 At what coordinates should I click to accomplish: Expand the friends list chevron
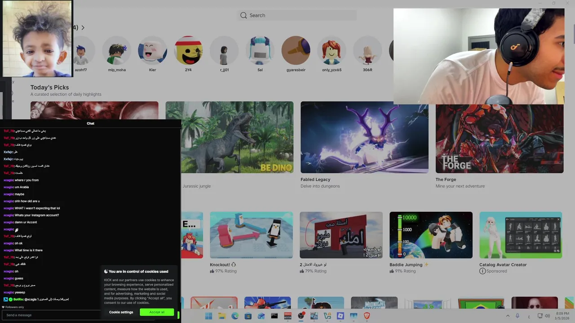(x=83, y=28)
